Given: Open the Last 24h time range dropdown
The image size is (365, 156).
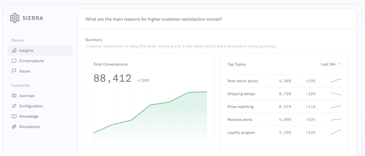Looking at the screenshot, I should coord(330,64).
